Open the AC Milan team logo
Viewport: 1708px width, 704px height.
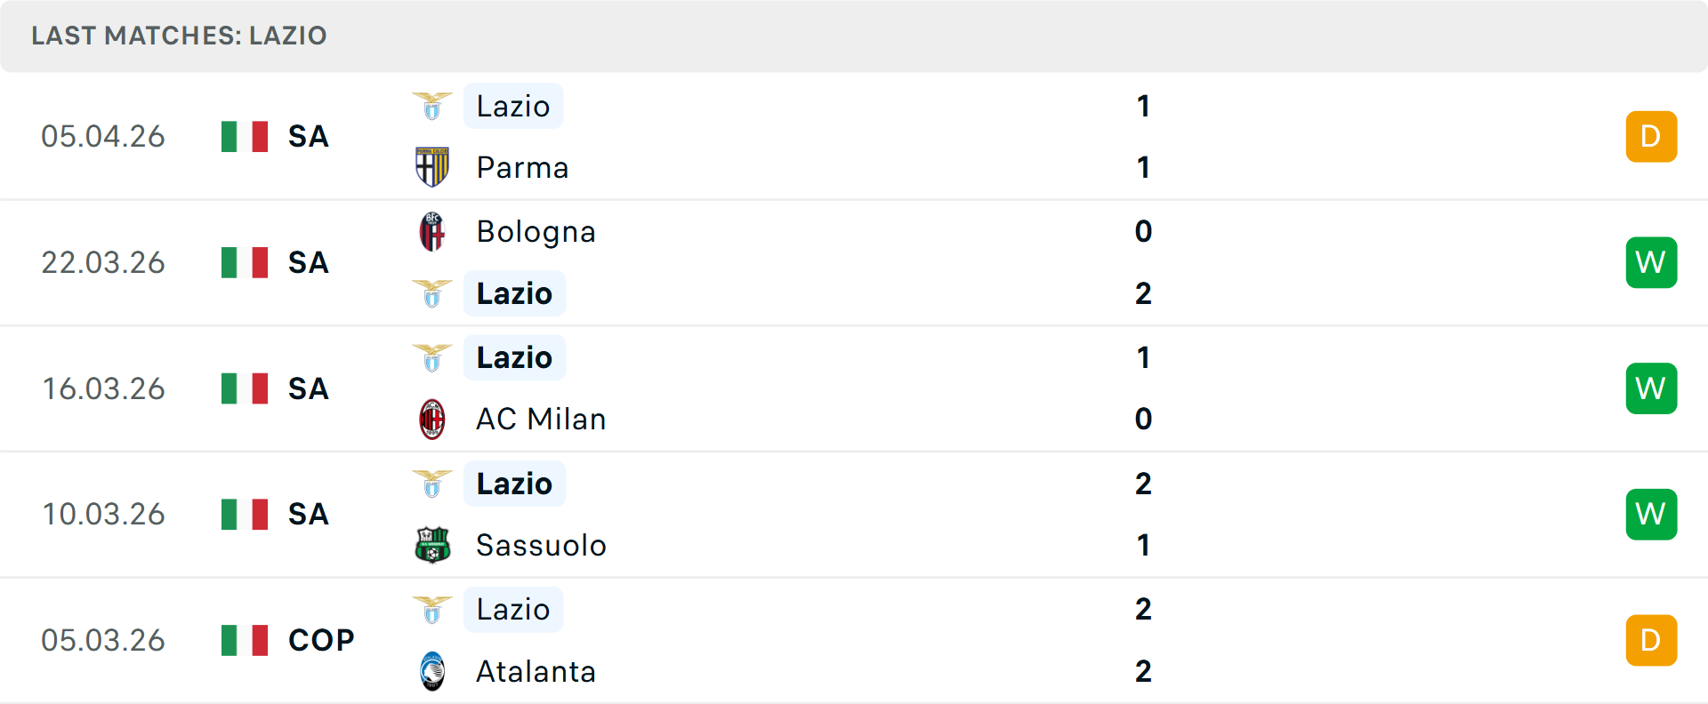(432, 419)
